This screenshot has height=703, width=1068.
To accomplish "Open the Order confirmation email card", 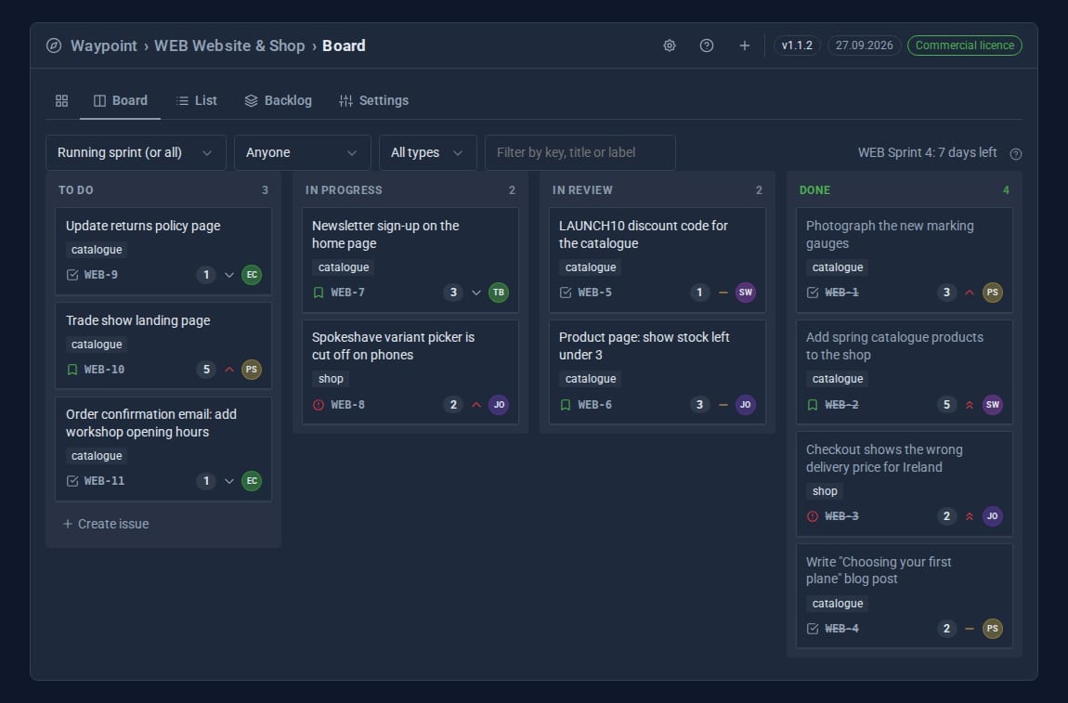I will click(163, 449).
